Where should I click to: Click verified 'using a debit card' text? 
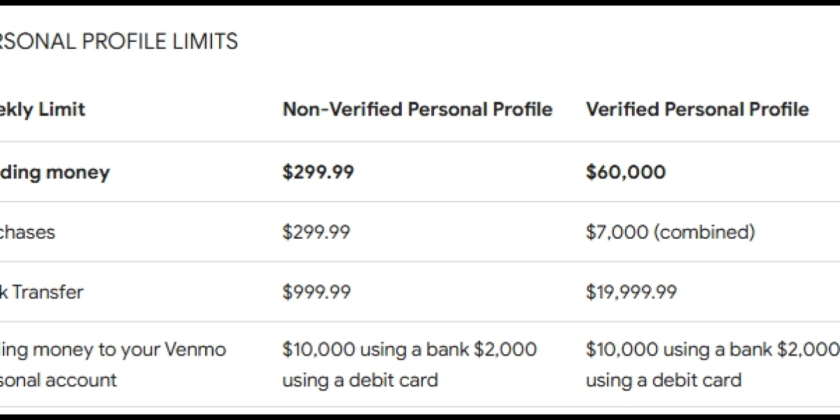click(x=663, y=380)
